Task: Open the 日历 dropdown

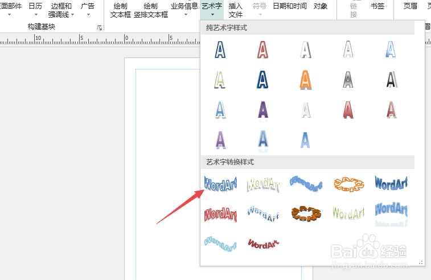Action: pos(35,9)
